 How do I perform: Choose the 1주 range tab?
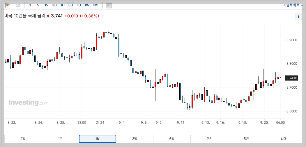60,139
